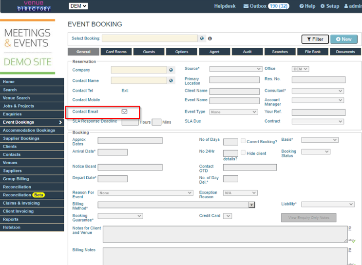This screenshot has height=265, width=362.
Task: Switch to the General tab
Action: 83,52
